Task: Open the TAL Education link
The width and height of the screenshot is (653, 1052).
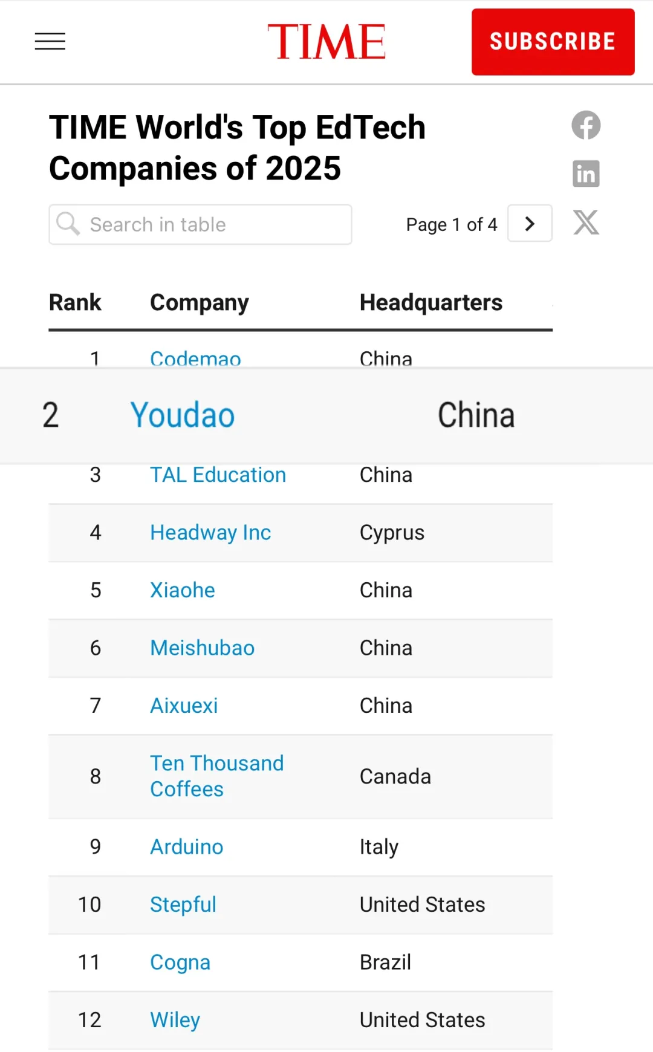Action: [218, 475]
